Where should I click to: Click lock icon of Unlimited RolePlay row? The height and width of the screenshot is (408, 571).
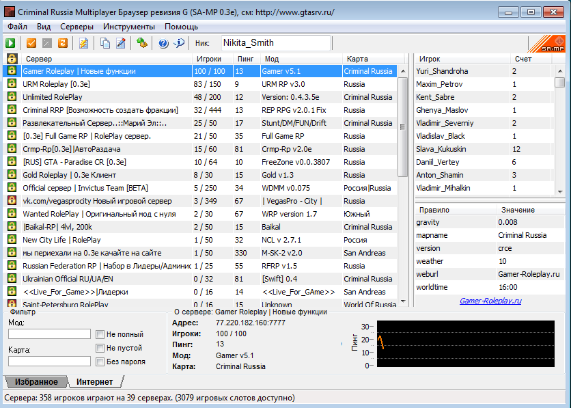pos(12,97)
